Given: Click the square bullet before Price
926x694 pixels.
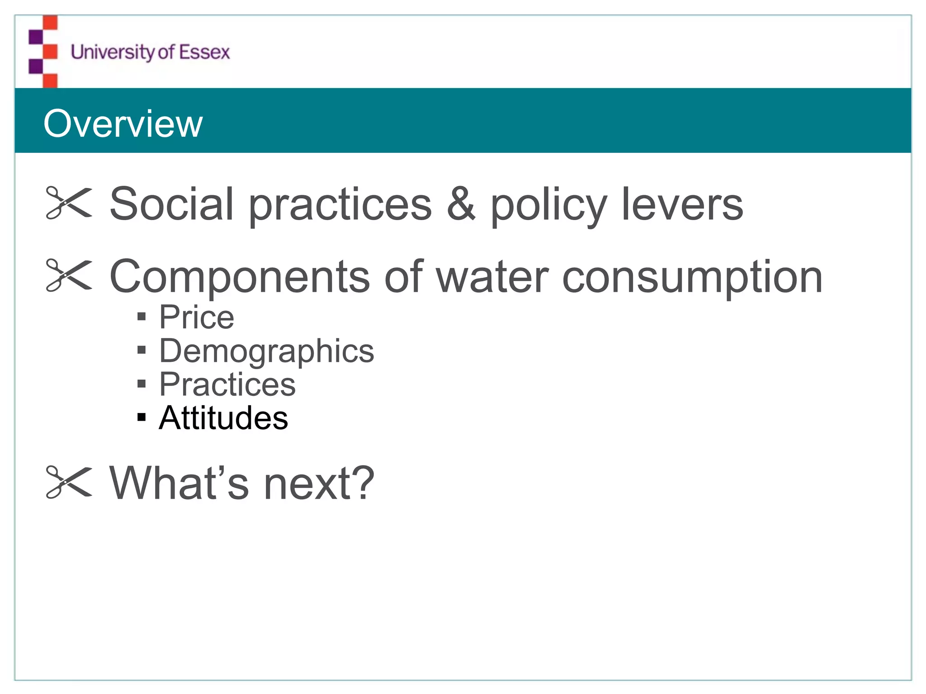Looking at the screenshot, I should (x=142, y=316).
